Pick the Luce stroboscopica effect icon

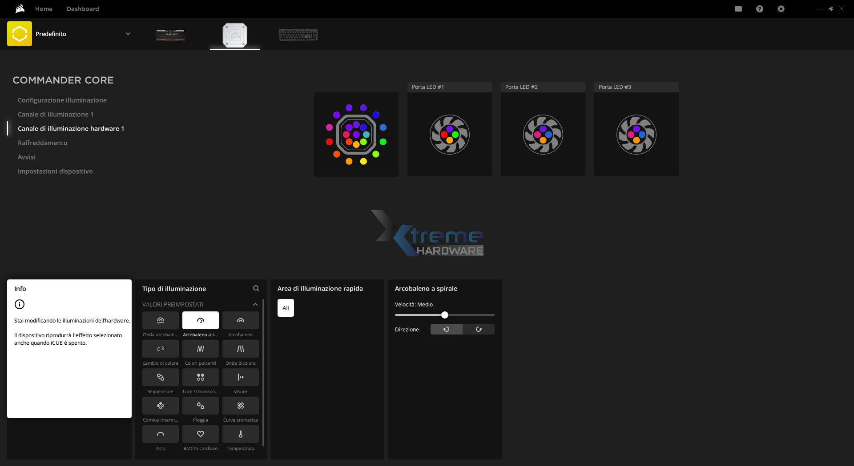[200, 377]
